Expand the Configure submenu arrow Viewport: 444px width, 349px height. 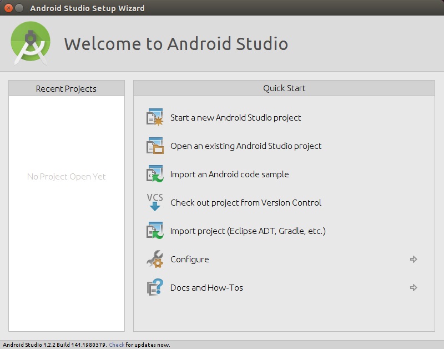pos(413,259)
